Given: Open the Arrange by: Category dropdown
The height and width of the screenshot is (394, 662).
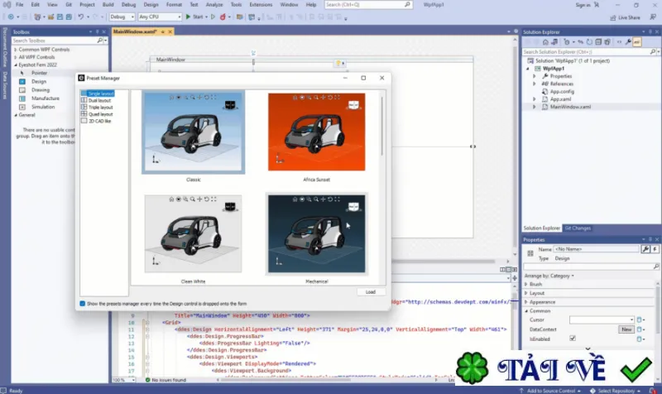Looking at the screenshot, I should (x=549, y=276).
